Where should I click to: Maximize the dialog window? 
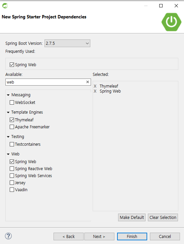[161, 6]
